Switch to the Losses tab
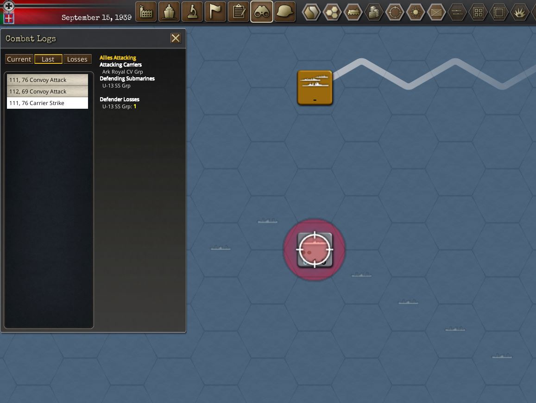Screen dimensions: 536x403 [x=77, y=59]
